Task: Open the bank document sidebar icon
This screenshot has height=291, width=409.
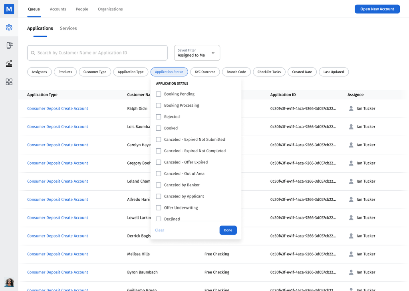Action: coord(9,46)
